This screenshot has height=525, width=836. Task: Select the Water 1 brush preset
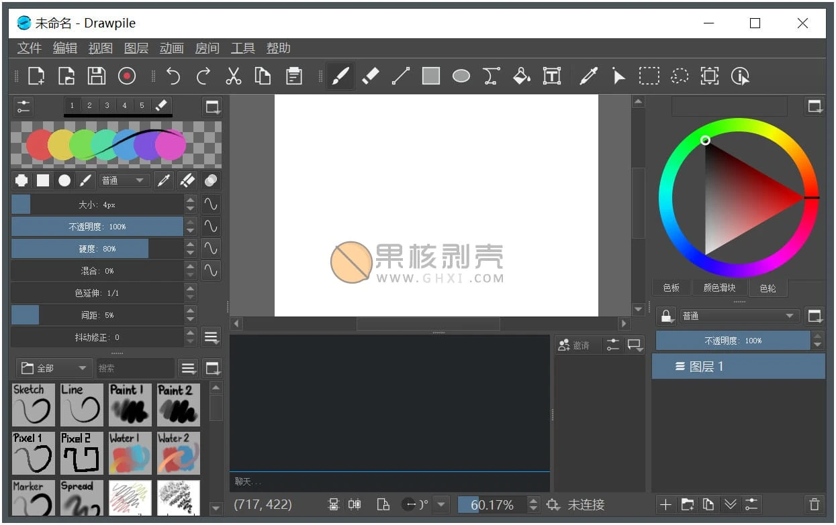click(130, 453)
